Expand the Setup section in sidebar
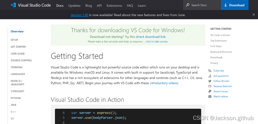258x124 pixels. click(x=14, y=40)
